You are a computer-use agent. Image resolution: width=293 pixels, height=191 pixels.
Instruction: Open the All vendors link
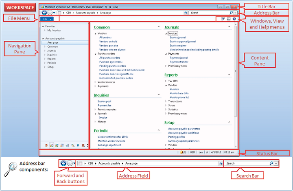pos(105,37)
